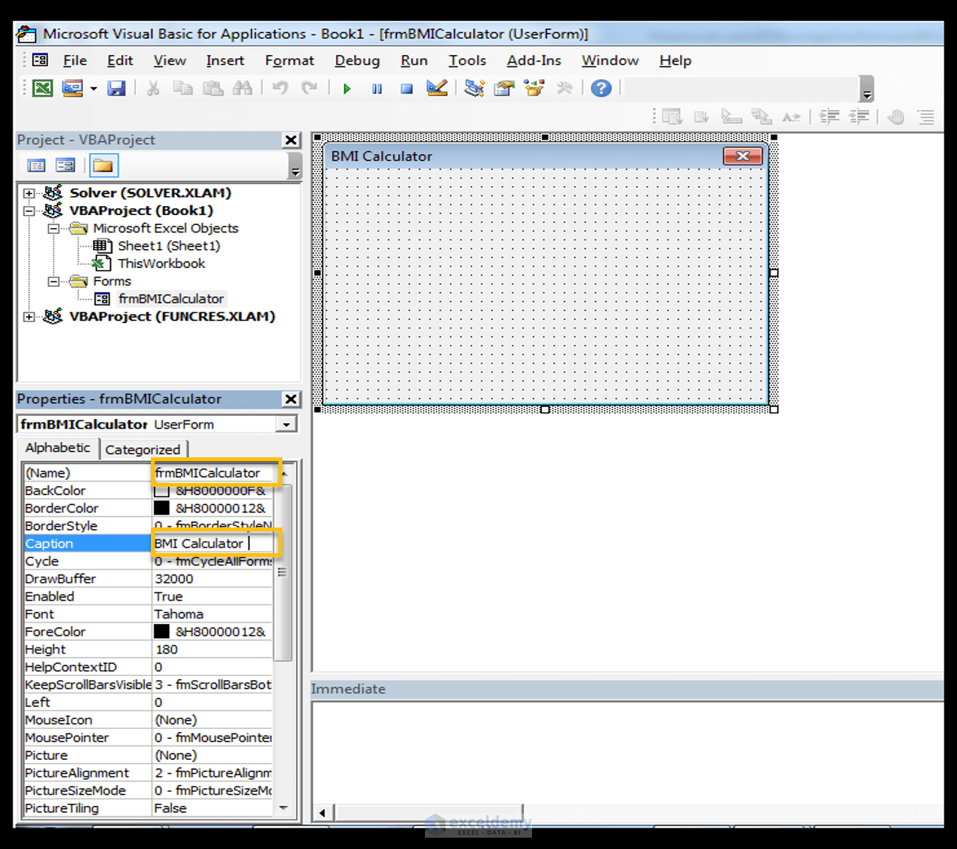Close the Properties - frmBMICalculator panel
The image size is (957, 849).
(x=291, y=399)
